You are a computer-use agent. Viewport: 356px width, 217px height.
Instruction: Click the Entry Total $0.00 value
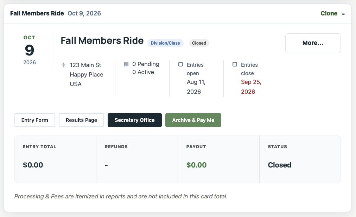click(x=33, y=165)
